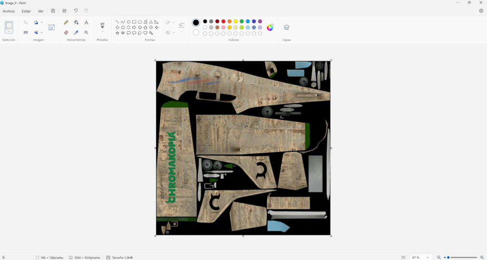Choose the Pentagon shape
The width and height of the screenshot is (487, 260).
pyautogui.click(x=123, y=27)
